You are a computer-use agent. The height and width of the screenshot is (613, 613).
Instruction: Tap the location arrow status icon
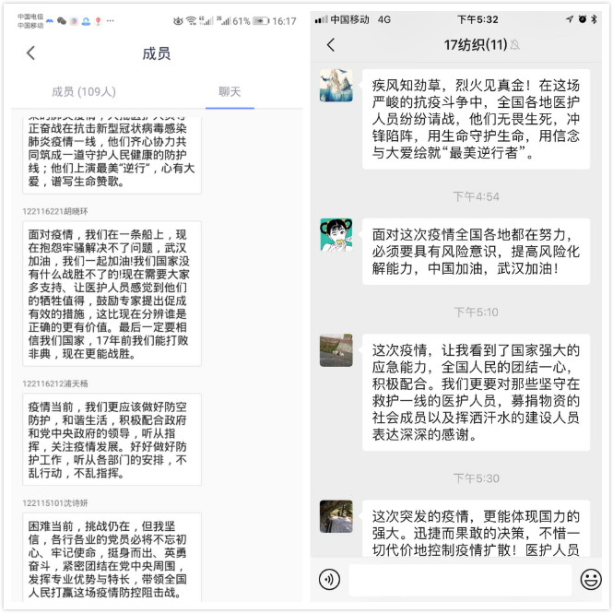pos(570,18)
